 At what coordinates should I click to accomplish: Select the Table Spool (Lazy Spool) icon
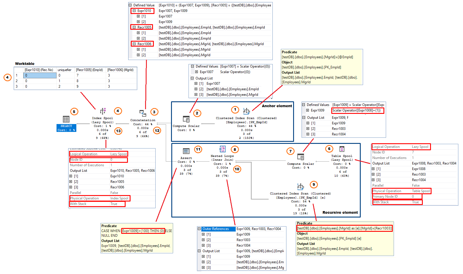(342, 149)
